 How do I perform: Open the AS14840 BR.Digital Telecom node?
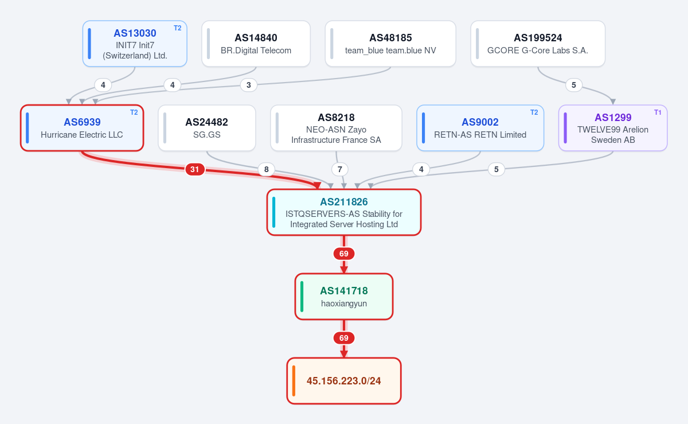(x=256, y=44)
